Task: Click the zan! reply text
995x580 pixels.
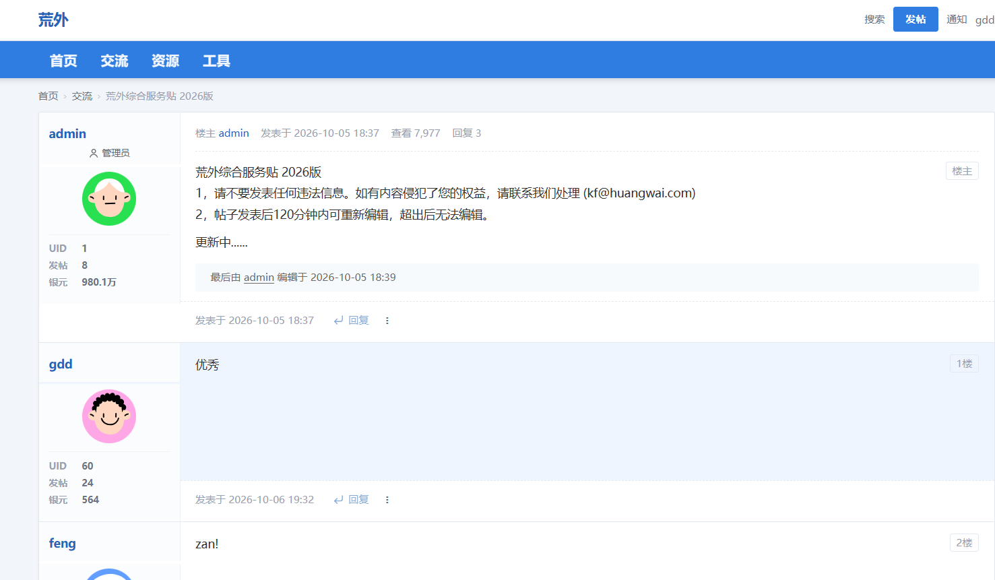Action: coord(207,544)
